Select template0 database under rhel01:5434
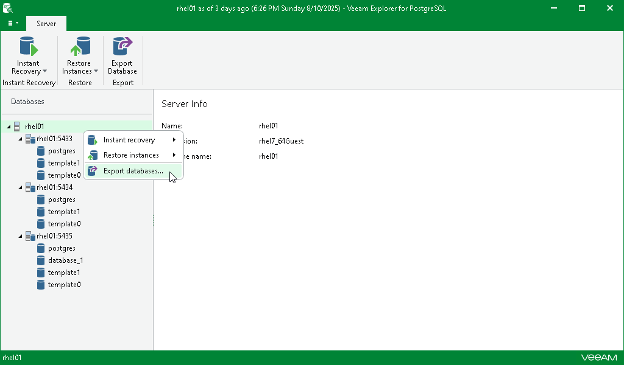The height and width of the screenshot is (365, 624). click(65, 224)
